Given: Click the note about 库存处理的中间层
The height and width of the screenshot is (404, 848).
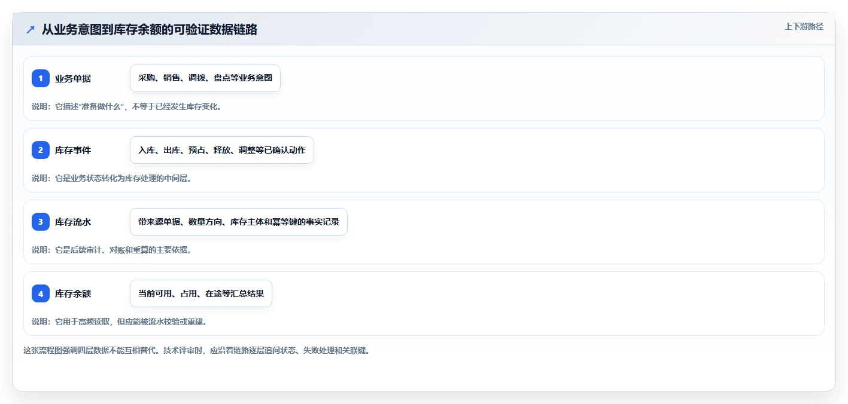Looking at the screenshot, I should coord(111,178).
